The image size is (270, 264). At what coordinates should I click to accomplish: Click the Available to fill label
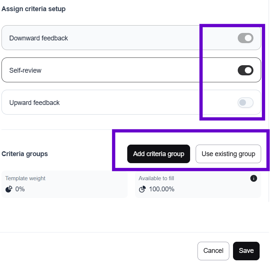point(156,178)
